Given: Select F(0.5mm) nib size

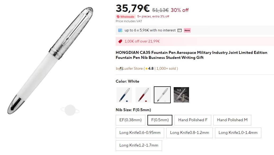Looking at the screenshot, I should pos(160,120).
